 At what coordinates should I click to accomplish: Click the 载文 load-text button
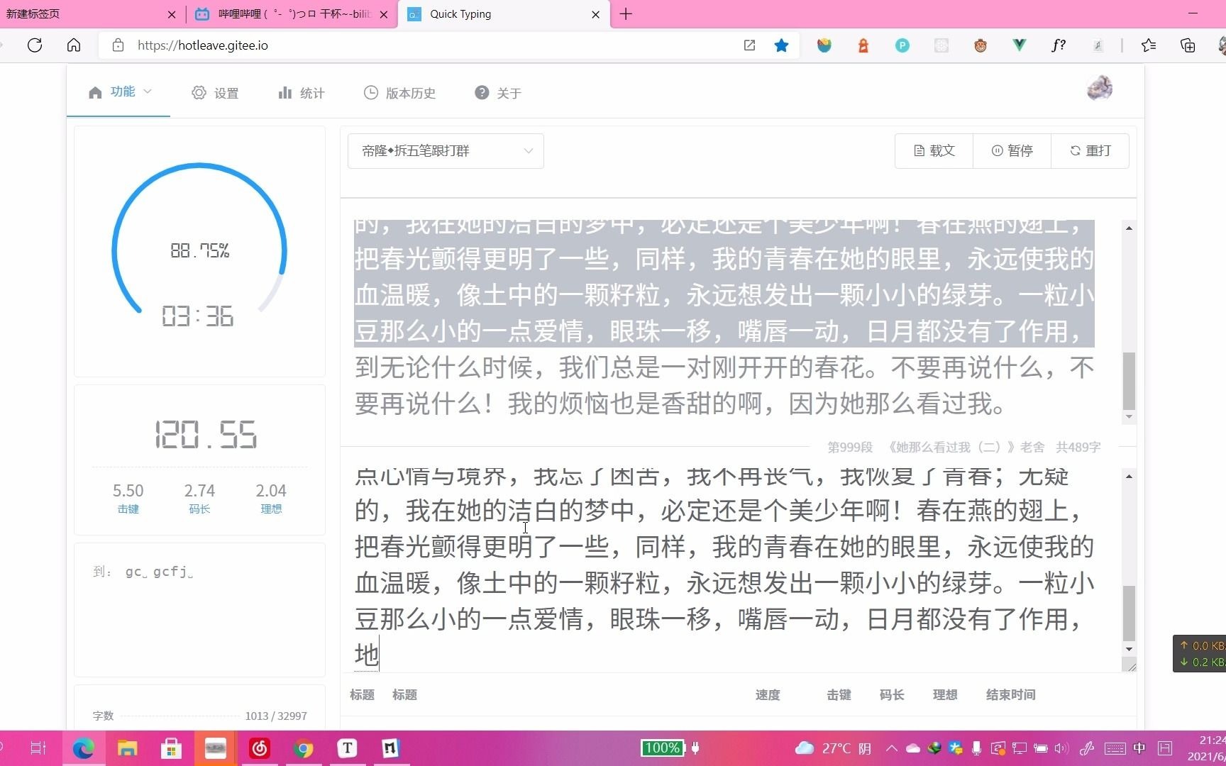[934, 151]
